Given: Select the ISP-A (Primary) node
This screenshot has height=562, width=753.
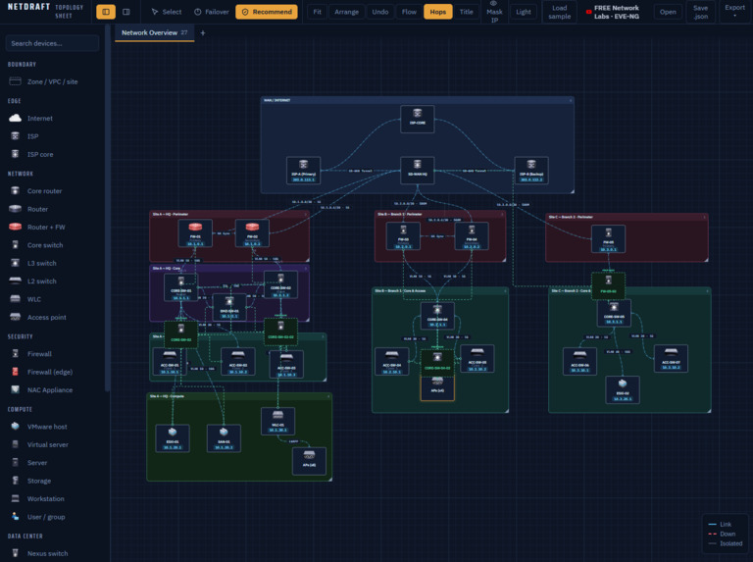Looking at the screenshot, I should pos(304,170).
